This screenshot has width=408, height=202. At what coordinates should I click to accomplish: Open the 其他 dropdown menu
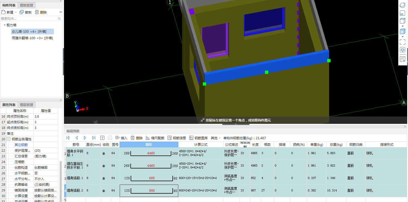coord(216,138)
